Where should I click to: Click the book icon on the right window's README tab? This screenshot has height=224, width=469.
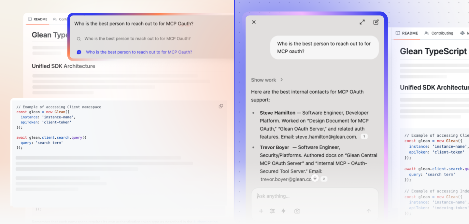398,33
